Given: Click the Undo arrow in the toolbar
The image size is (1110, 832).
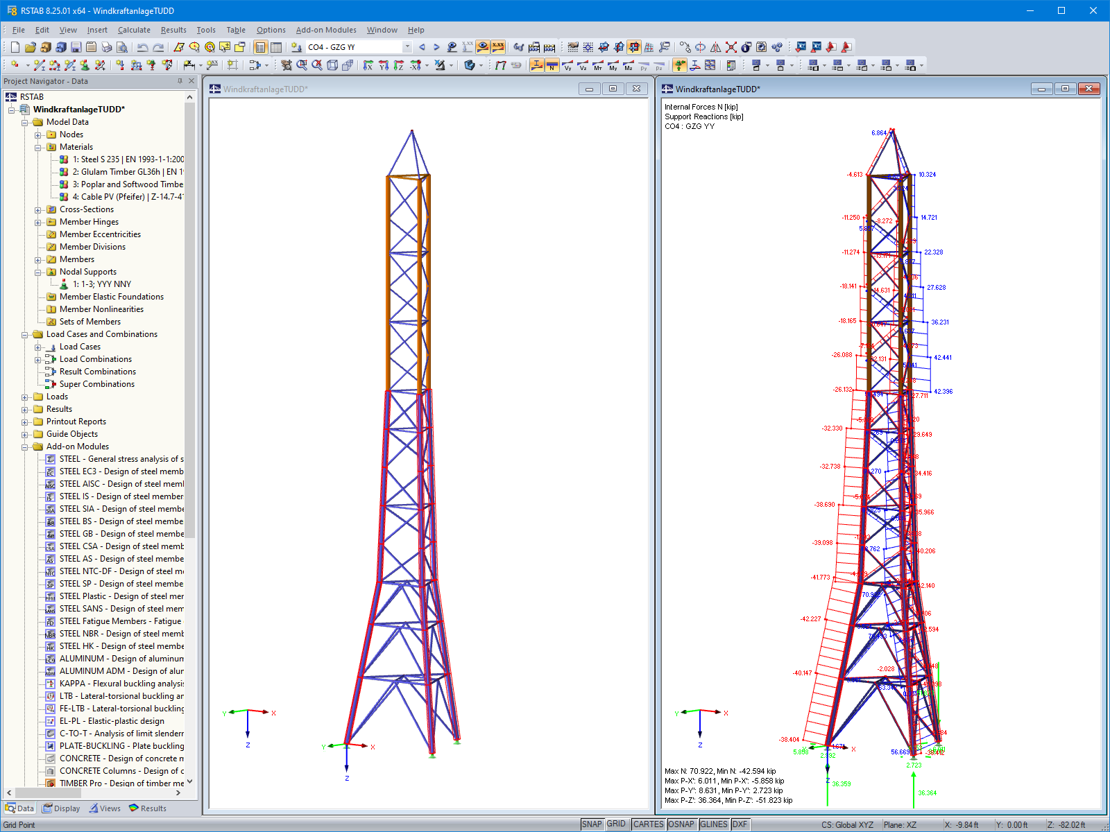Looking at the screenshot, I should click(x=142, y=47).
